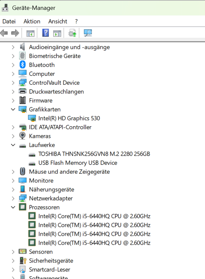
Task: Click the Sicherheitsgeräte key icon
Action: (x=23, y=261)
